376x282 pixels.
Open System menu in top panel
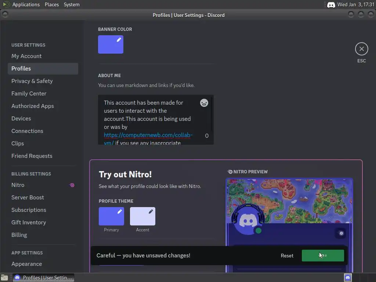pos(72,4)
